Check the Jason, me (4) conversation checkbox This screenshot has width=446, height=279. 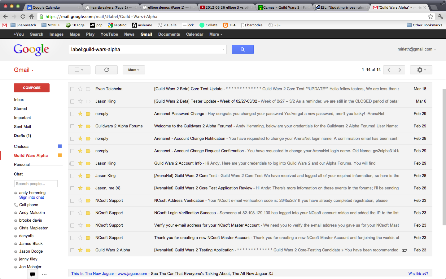tap(72, 188)
